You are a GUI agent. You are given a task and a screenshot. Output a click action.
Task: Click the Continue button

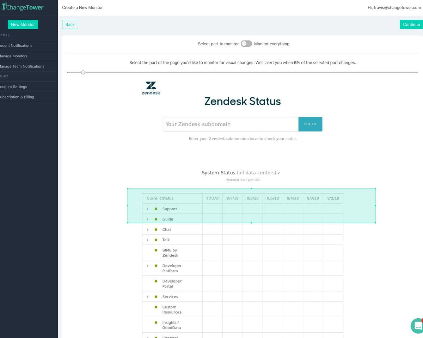[411, 24]
